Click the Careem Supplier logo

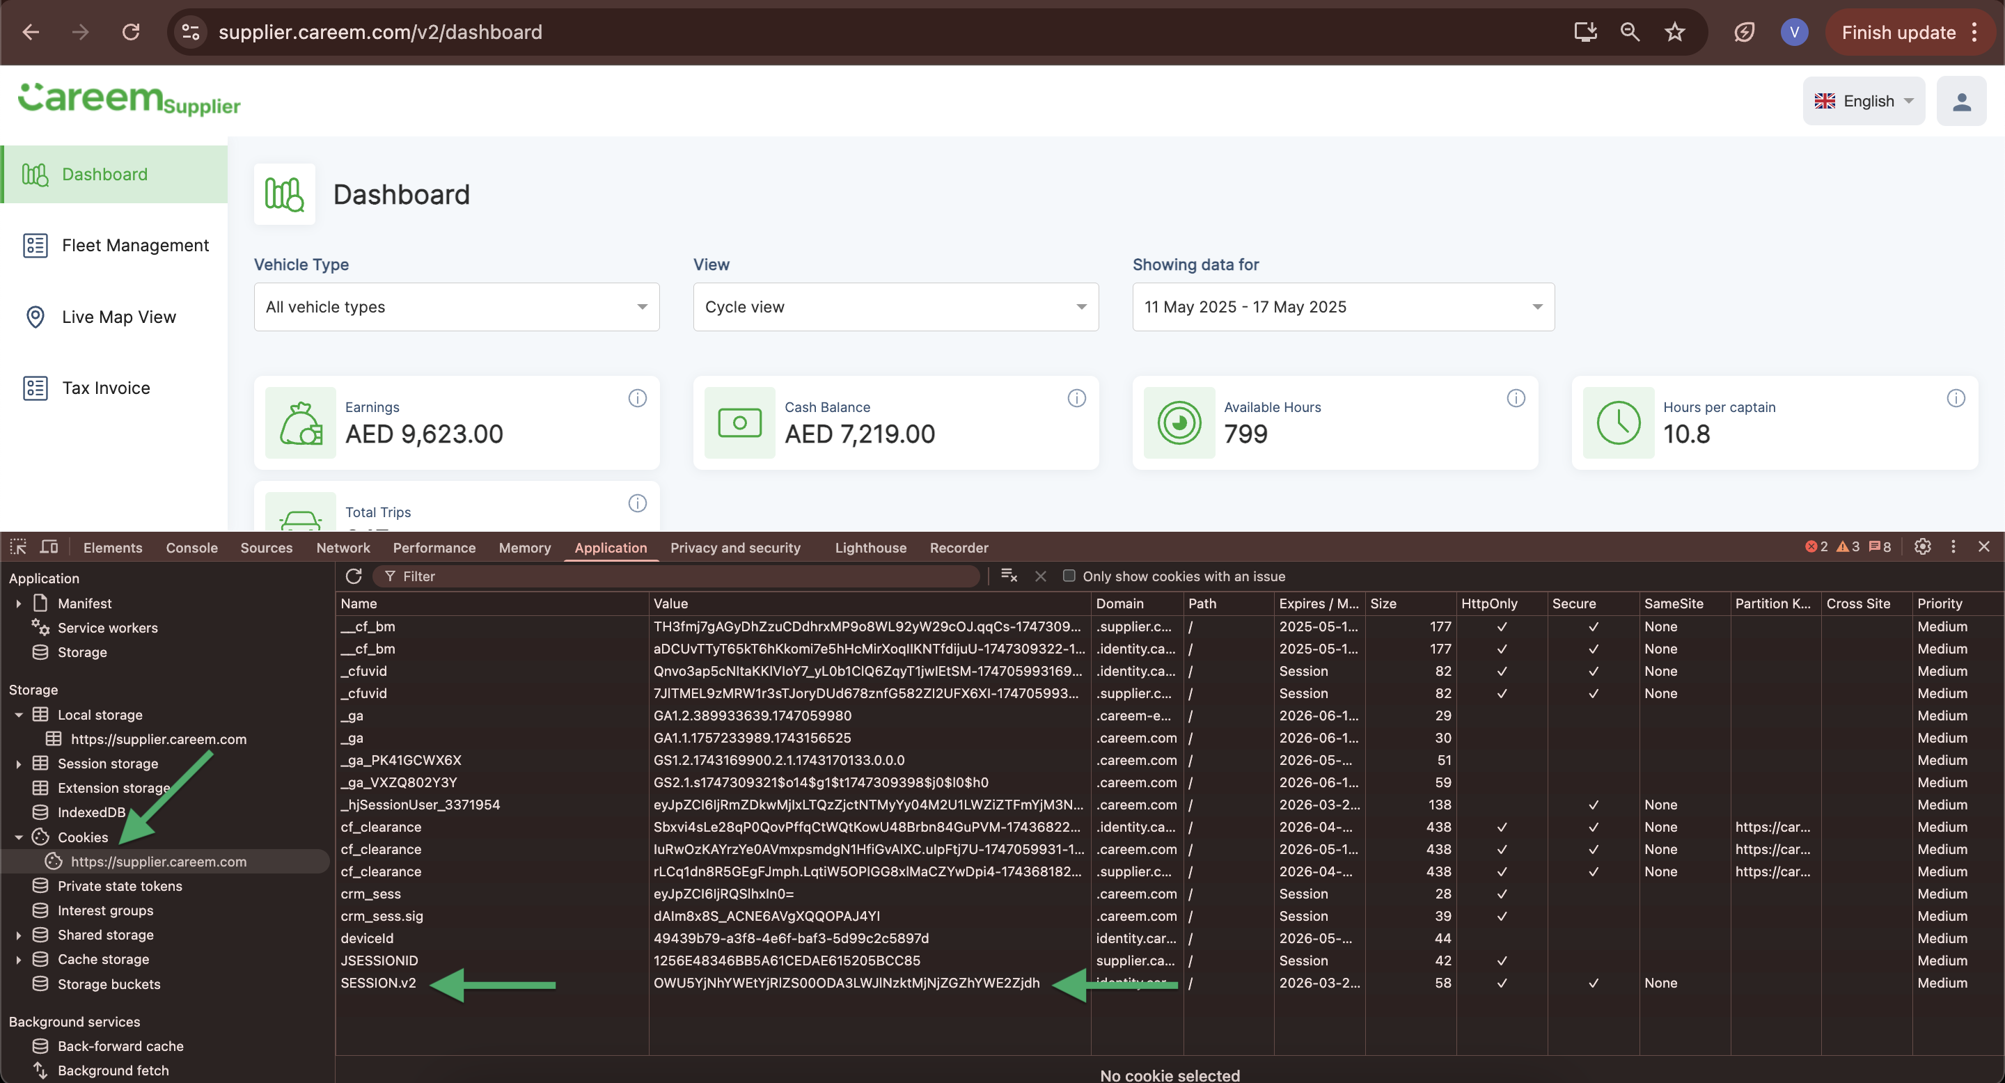click(x=129, y=100)
